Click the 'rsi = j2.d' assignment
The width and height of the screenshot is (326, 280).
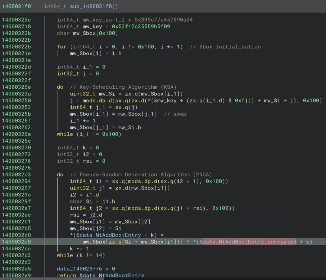pos(86,215)
